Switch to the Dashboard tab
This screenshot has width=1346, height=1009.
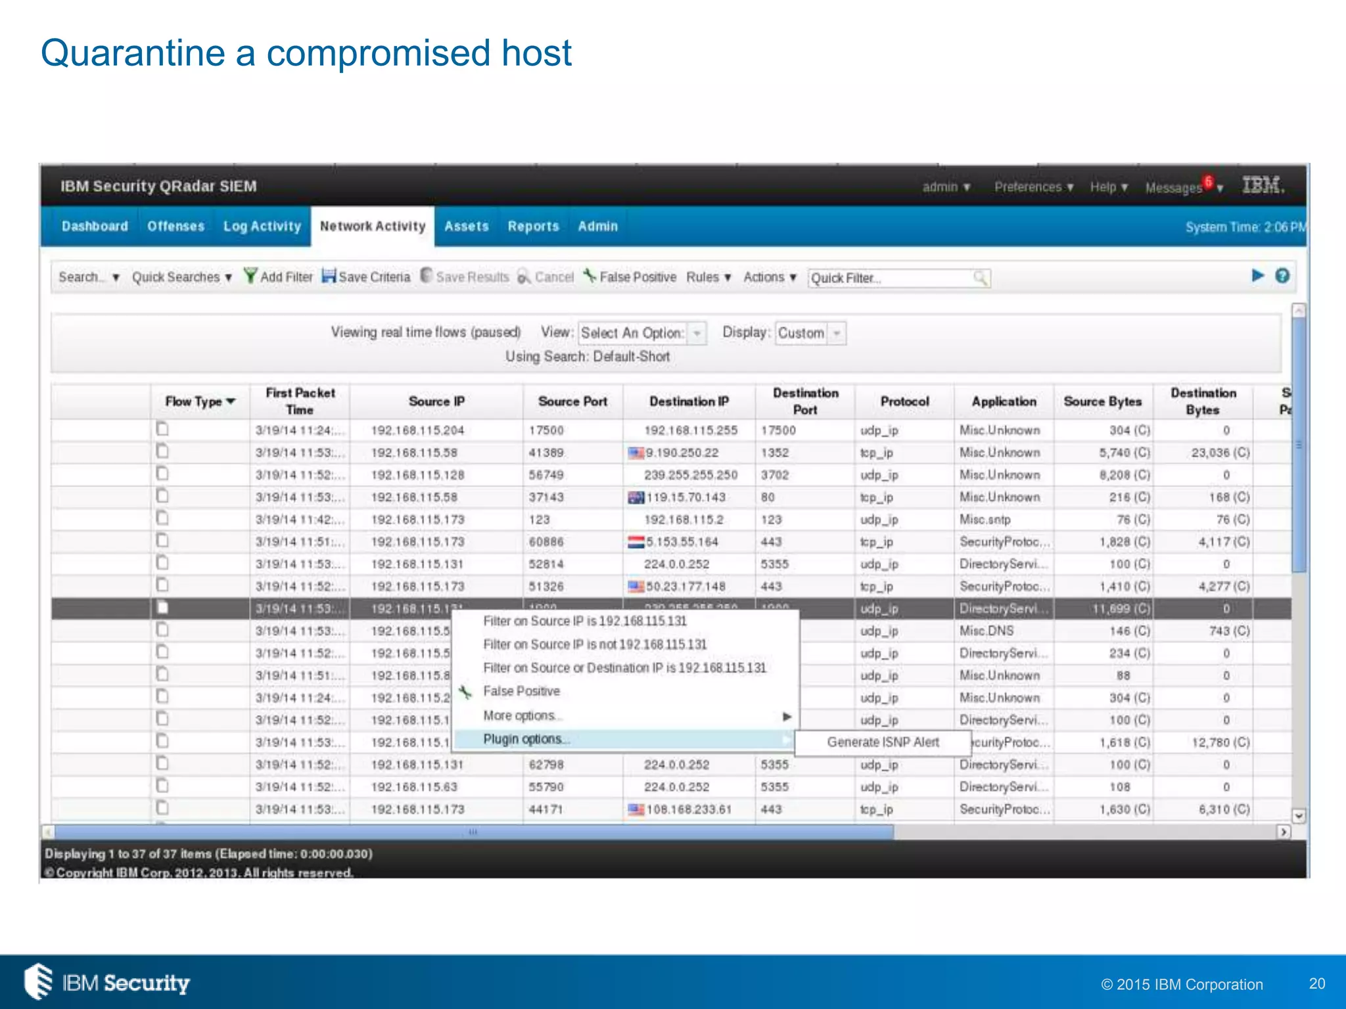[x=95, y=227]
